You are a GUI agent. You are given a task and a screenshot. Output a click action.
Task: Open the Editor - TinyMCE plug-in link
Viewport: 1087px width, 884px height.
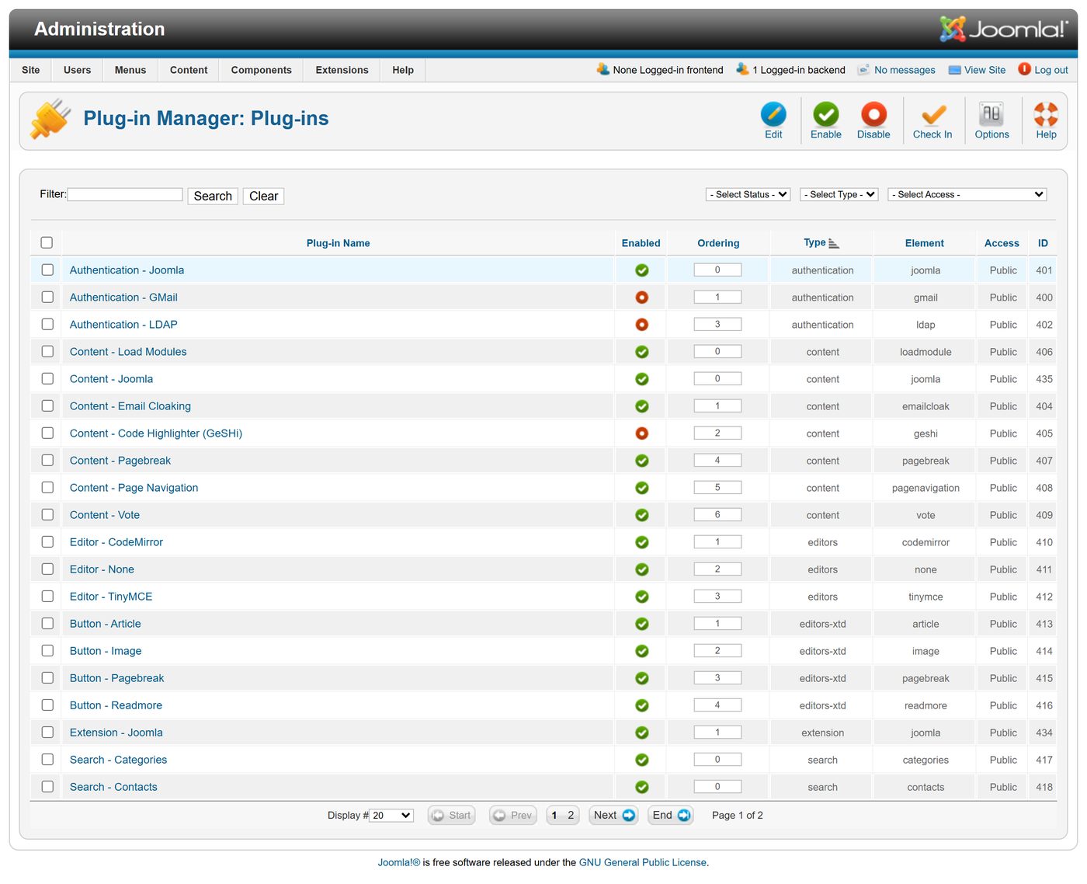[x=111, y=597]
